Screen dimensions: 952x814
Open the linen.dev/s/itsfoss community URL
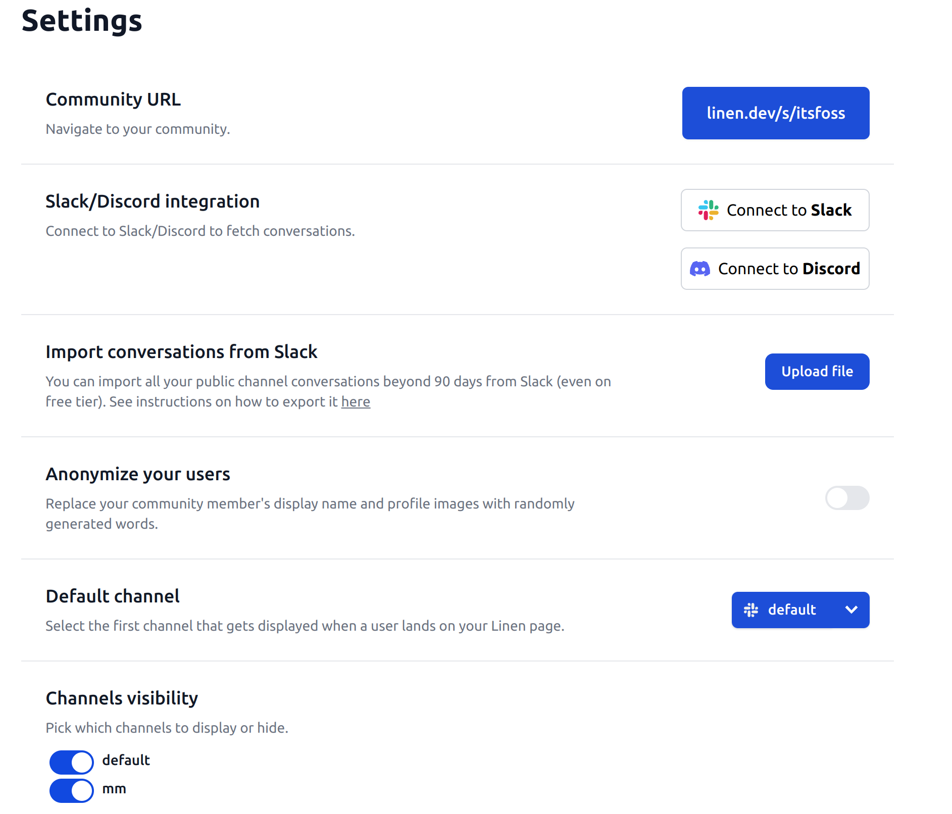pos(775,113)
